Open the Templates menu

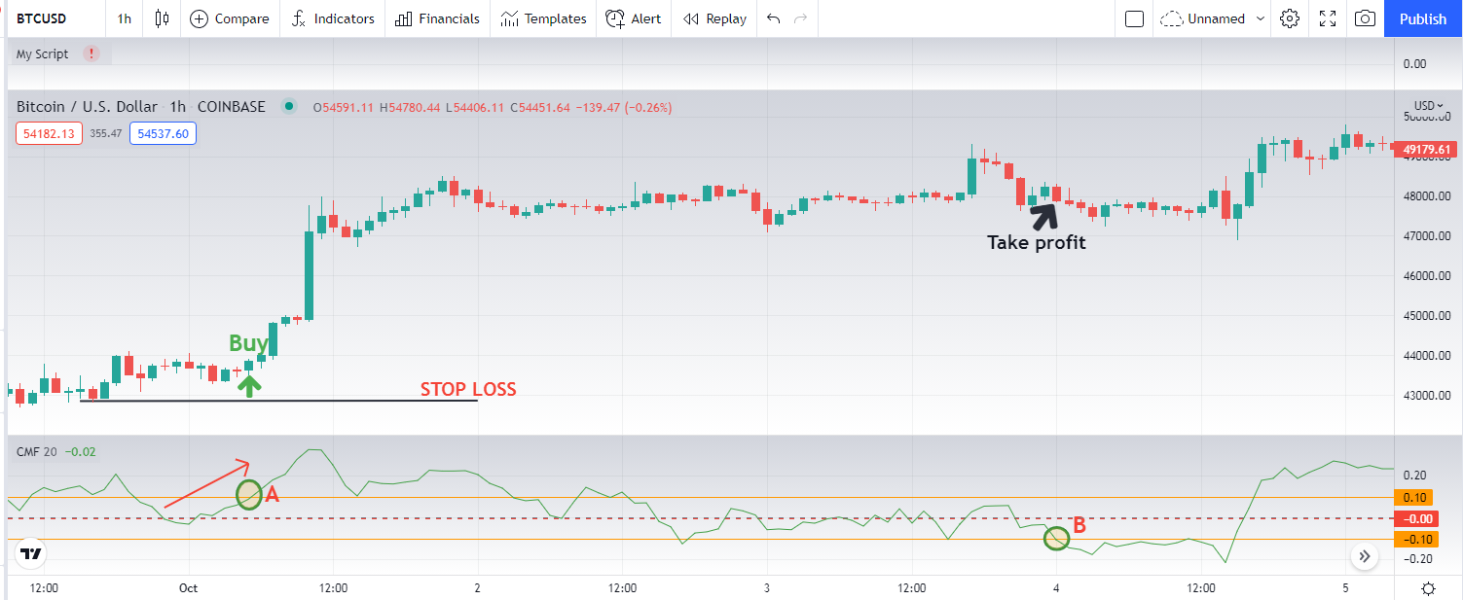543,18
